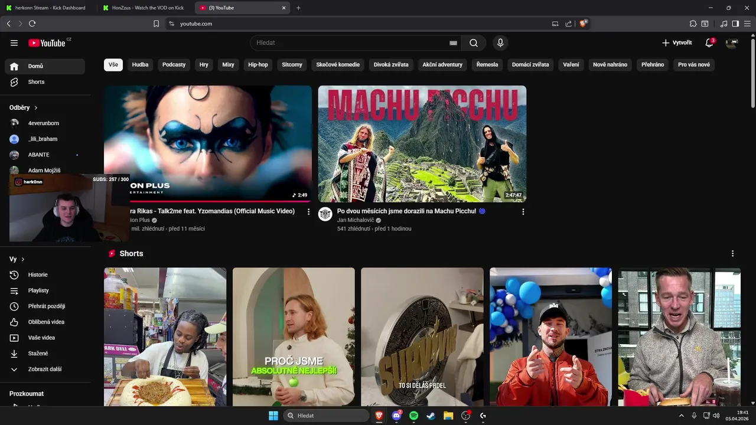Open Oblíbená videa in sidebar
Screen dimensions: 756x425
coord(45,322)
